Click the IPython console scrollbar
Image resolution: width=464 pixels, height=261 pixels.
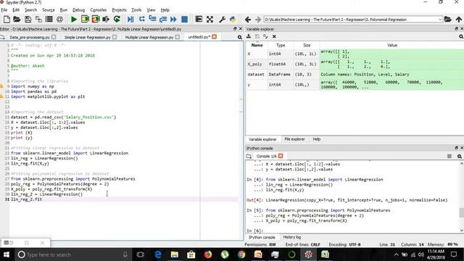461,212
